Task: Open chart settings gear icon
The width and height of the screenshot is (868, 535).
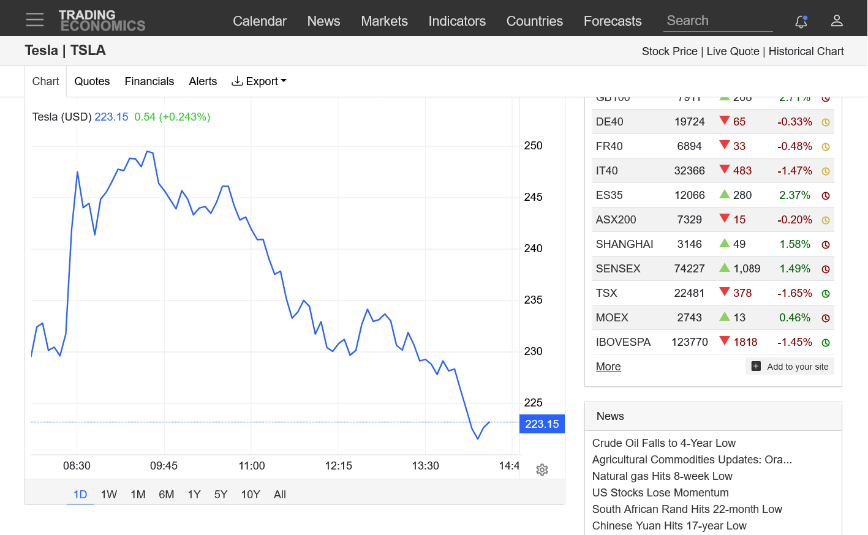Action: 542,470
